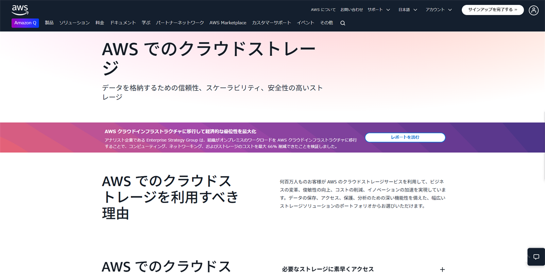The width and height of the screenshot is (545, 273).
Task: Click the AWS でのクラウドストレージを利用すべき理由 heading
Action: (x=170, y=197)
